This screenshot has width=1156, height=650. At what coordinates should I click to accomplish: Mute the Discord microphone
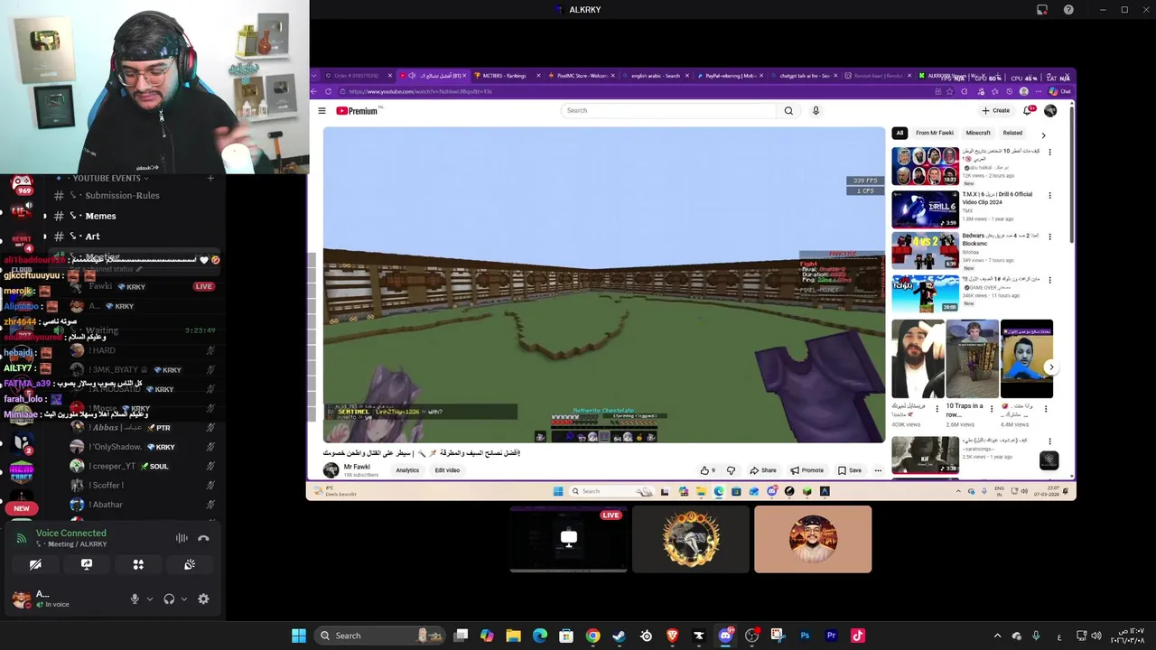(x=135, y=599)
